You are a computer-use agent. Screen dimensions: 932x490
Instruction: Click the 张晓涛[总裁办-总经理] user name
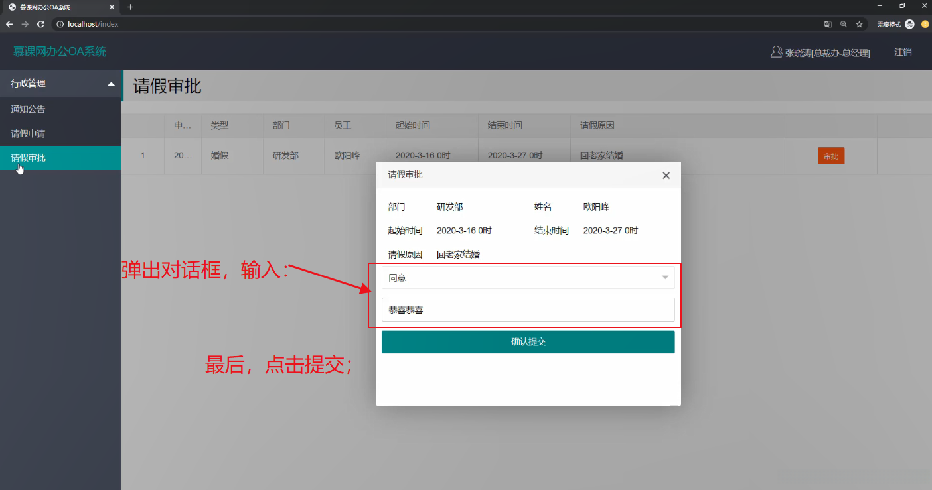(x=828, y=52)
